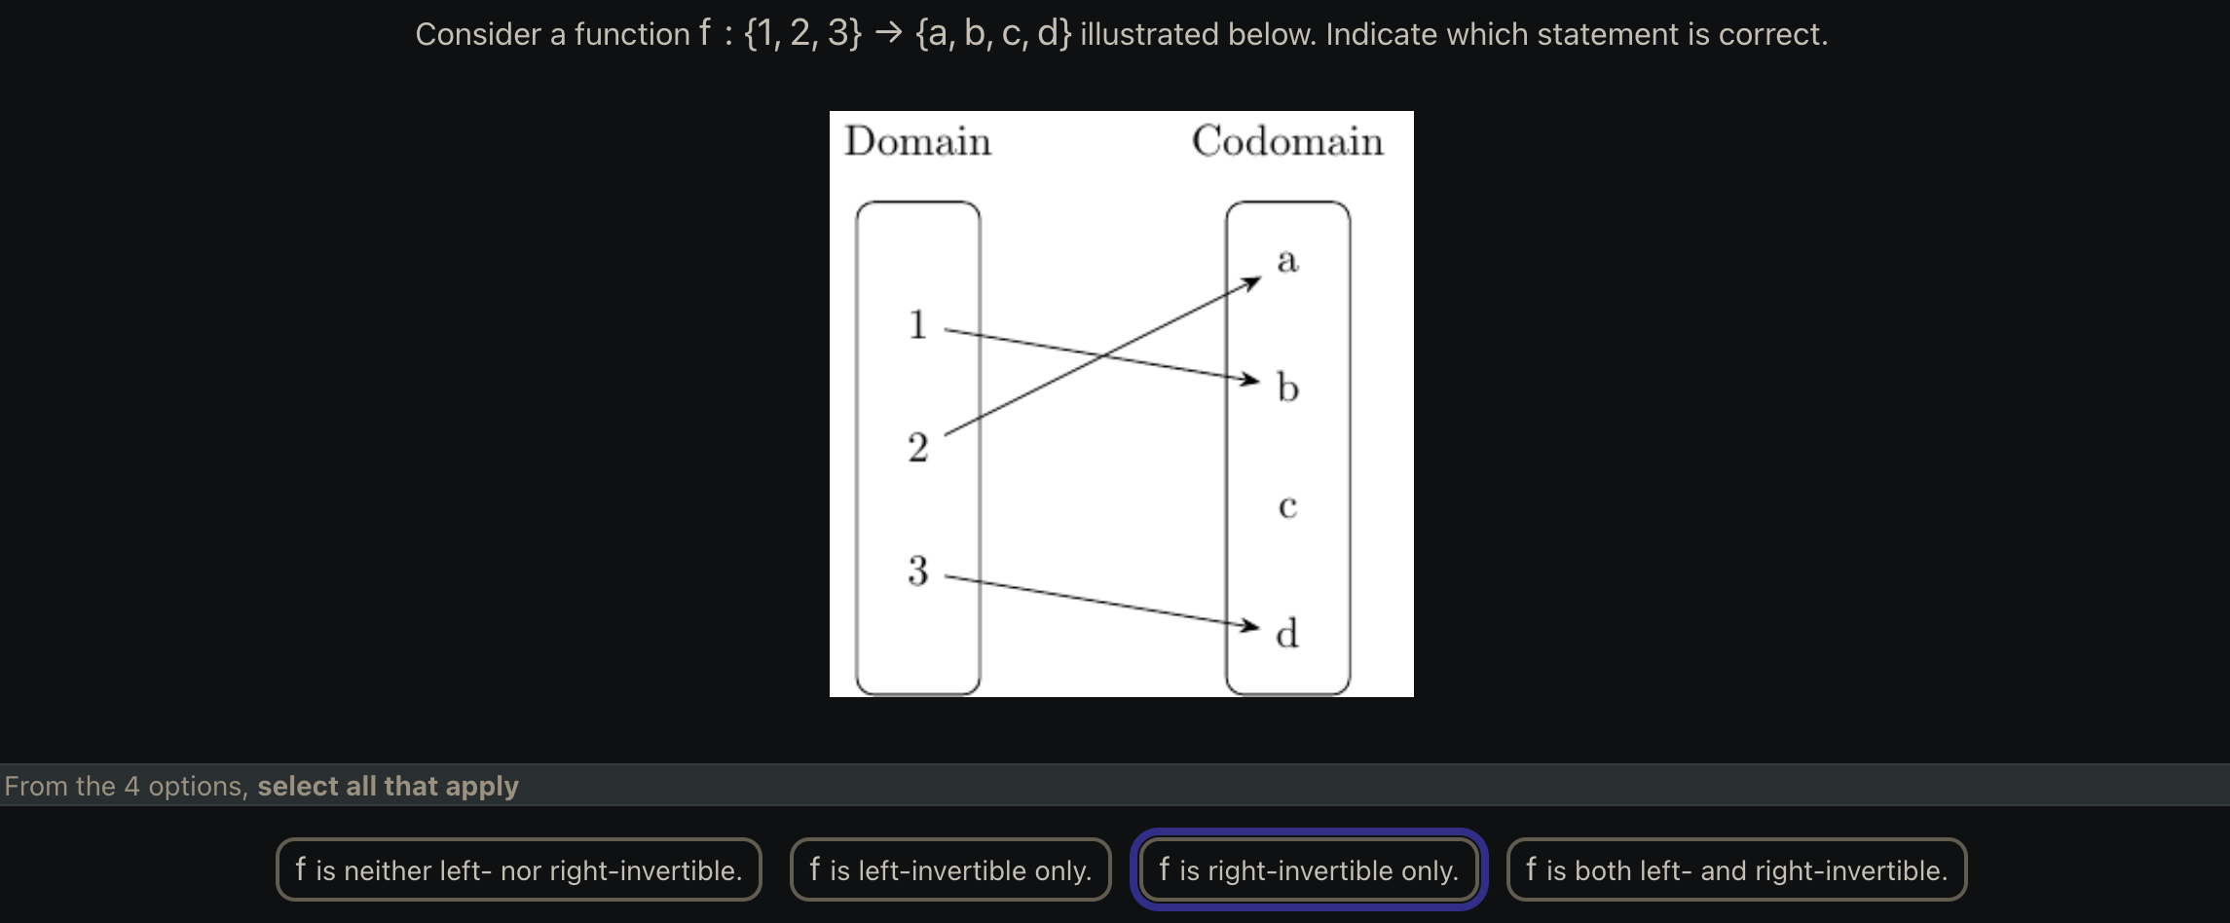Choose "f is both left- and right-invertible"
2230x923 pixels.
click(x=1735, y=869)
